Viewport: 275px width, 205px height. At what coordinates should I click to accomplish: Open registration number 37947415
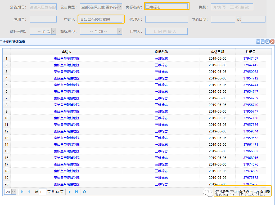click(251, 65)
